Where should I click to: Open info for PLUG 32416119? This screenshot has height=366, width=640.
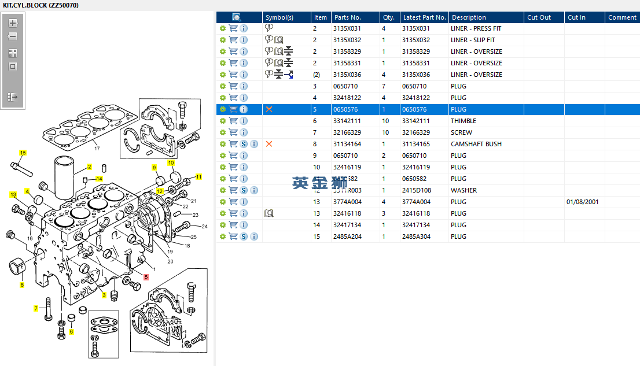click(x=244, y=167)
